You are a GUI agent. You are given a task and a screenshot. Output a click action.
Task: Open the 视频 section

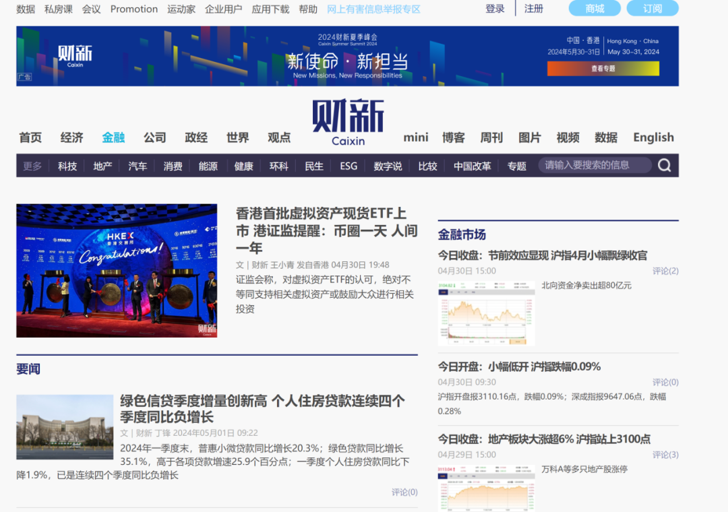(568, 137)
